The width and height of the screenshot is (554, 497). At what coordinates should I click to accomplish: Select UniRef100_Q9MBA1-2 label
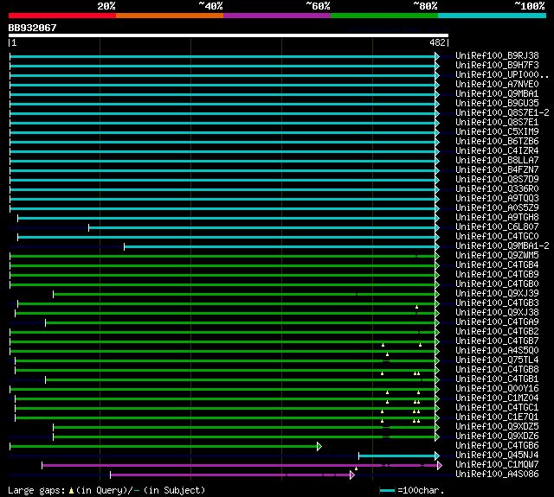tap(502, 246)
